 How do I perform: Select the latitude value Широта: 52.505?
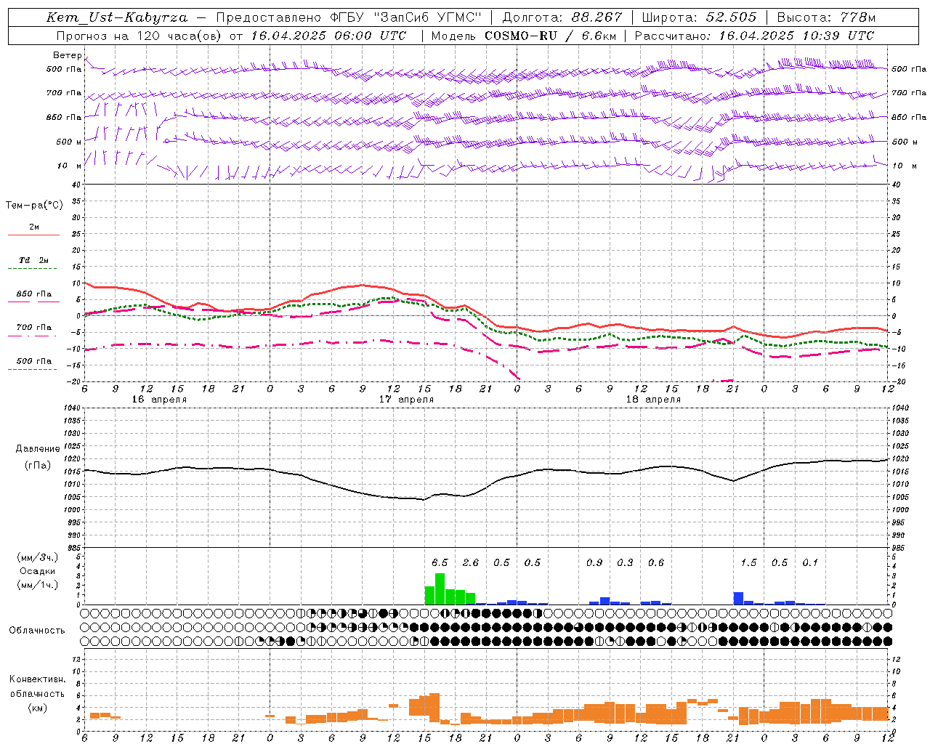(698, 17)
